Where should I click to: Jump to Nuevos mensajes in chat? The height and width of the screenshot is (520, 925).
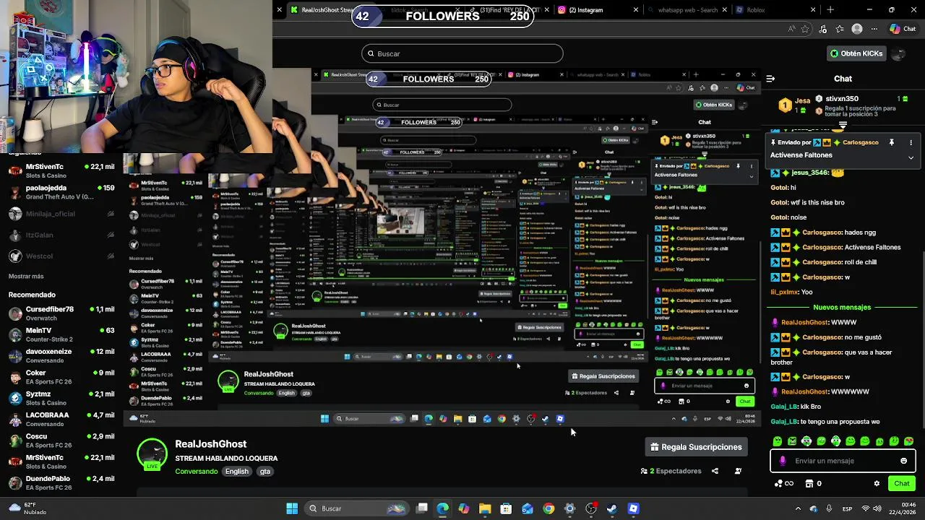coord(842,307)
